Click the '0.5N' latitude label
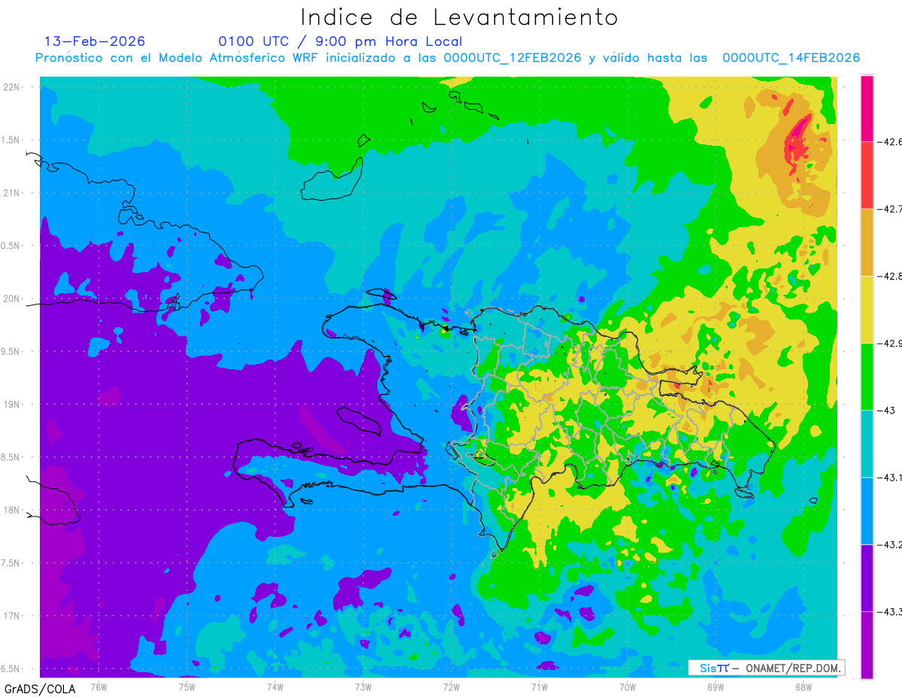Image resolution: width=902 pixels, height=697 pixels. 11,246
